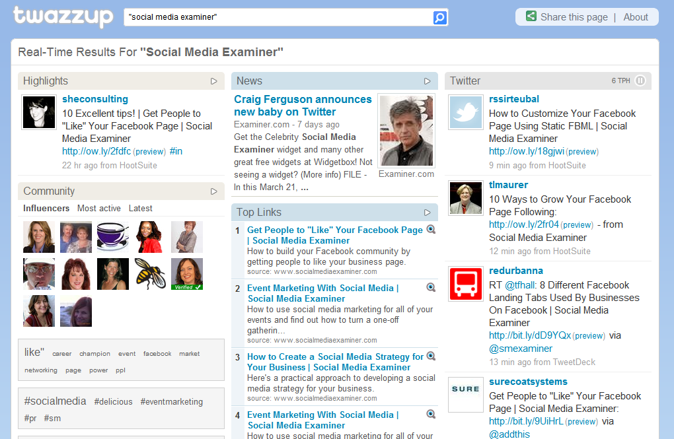Open Craig Ferguson news headline
The image size is (674, 439).
click(303, 106)
